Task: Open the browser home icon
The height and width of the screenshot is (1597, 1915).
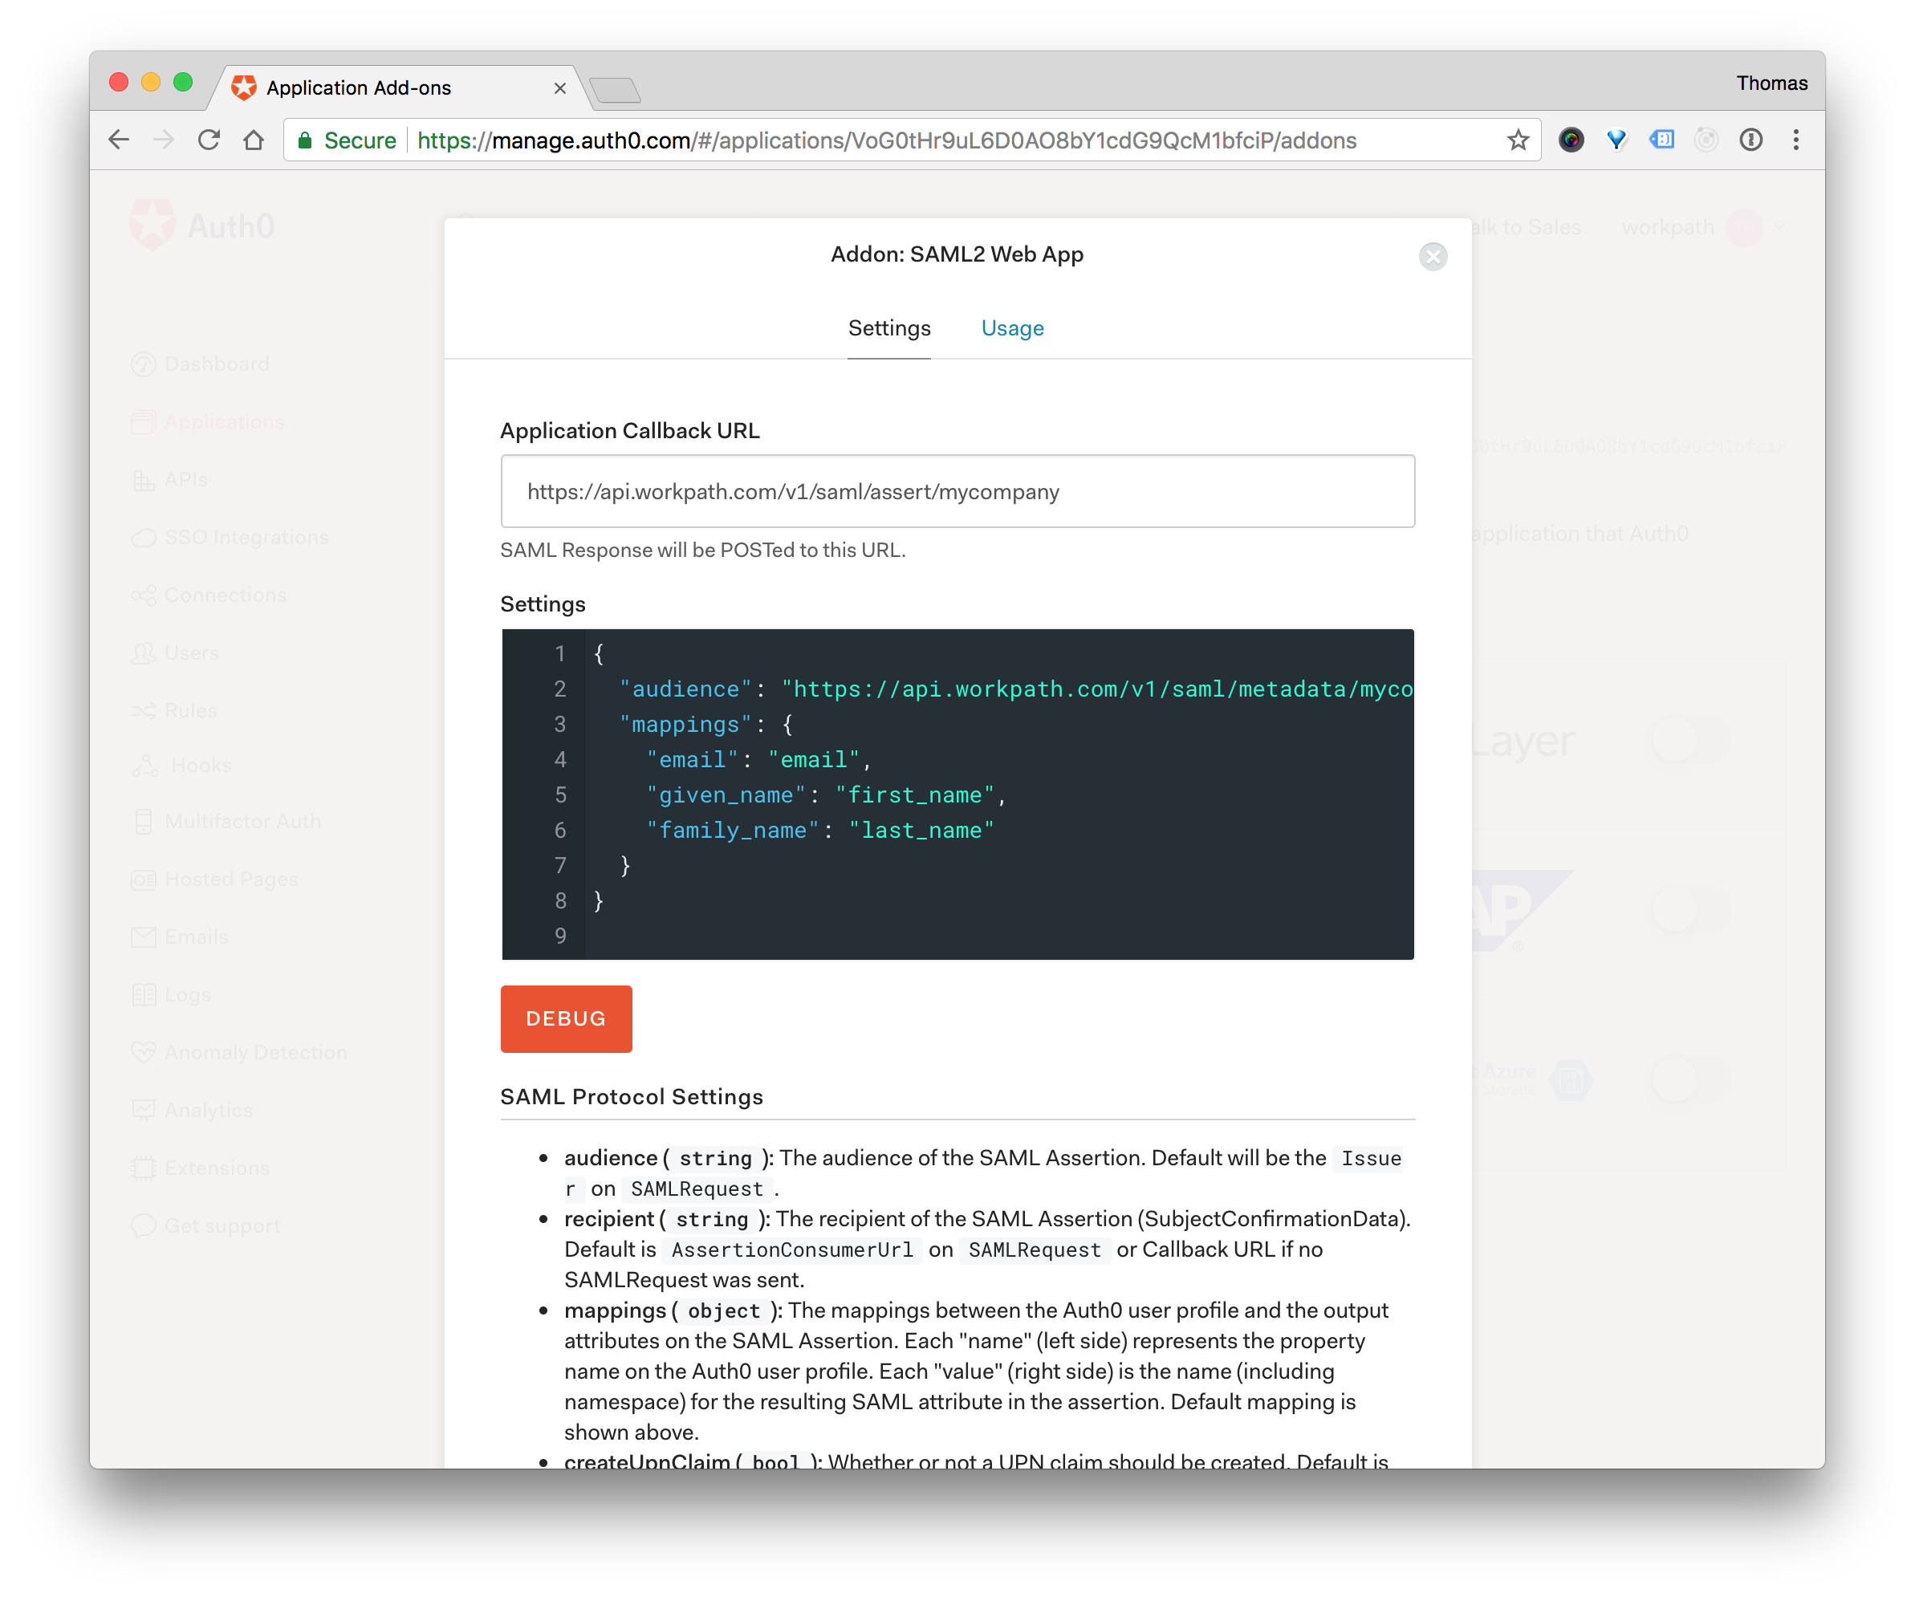Action: 254,140
